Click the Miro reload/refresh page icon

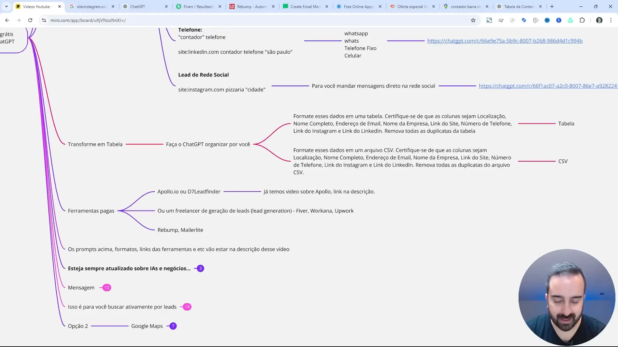(30, 20)
